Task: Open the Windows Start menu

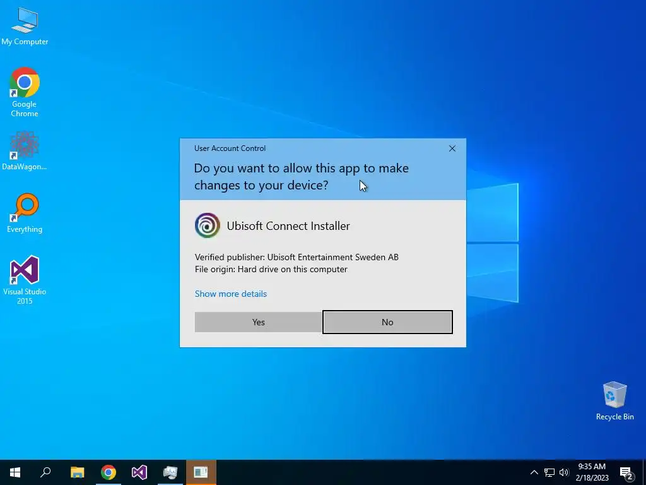Action: 15,472
